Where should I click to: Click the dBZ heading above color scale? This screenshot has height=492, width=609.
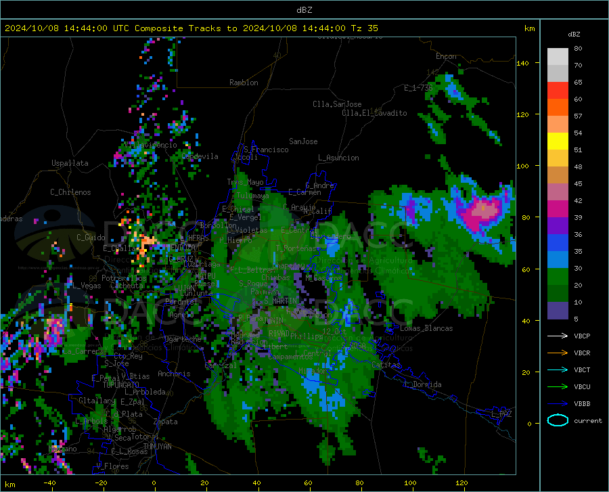[574, 34]
